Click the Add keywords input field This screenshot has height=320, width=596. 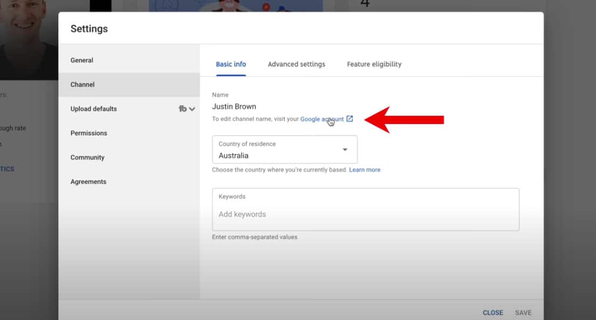coord(365,214)
